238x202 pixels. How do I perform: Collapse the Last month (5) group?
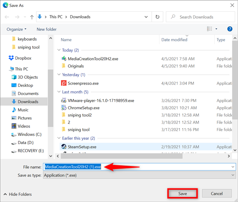point(59,92)
